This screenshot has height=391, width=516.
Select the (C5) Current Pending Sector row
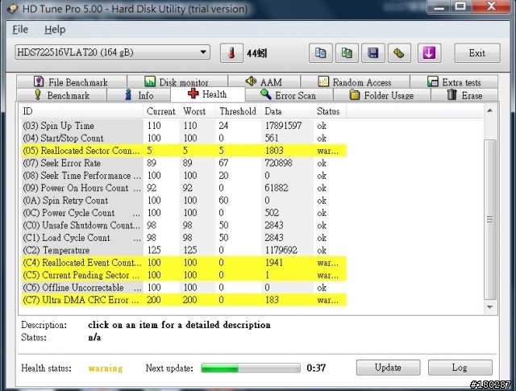[x=184, y=275]
